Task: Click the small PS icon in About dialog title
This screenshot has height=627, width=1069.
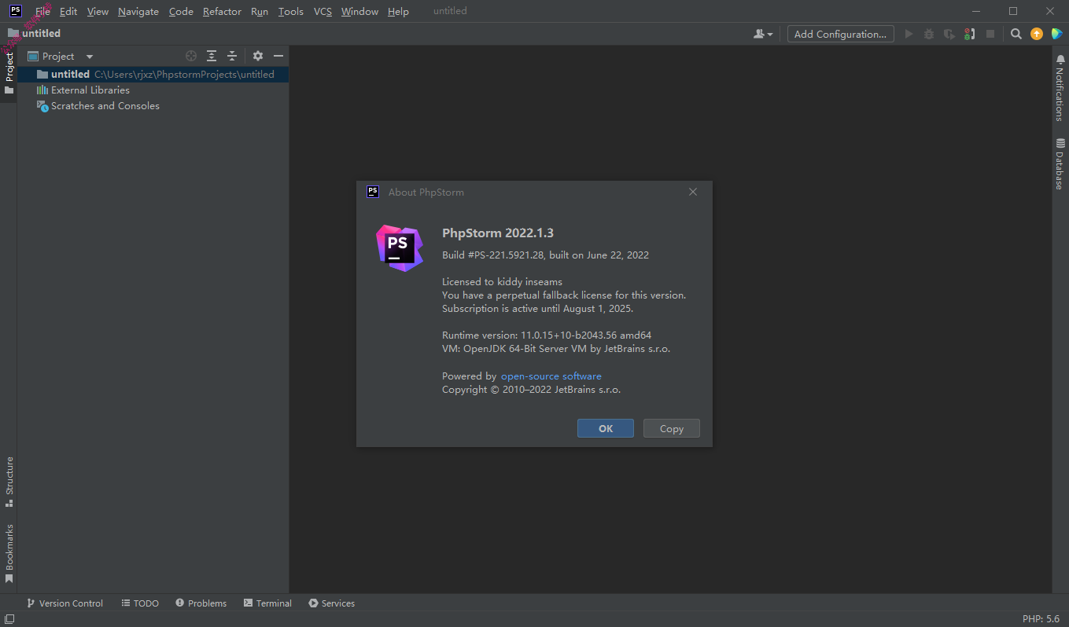Action: tap(373, 192)
